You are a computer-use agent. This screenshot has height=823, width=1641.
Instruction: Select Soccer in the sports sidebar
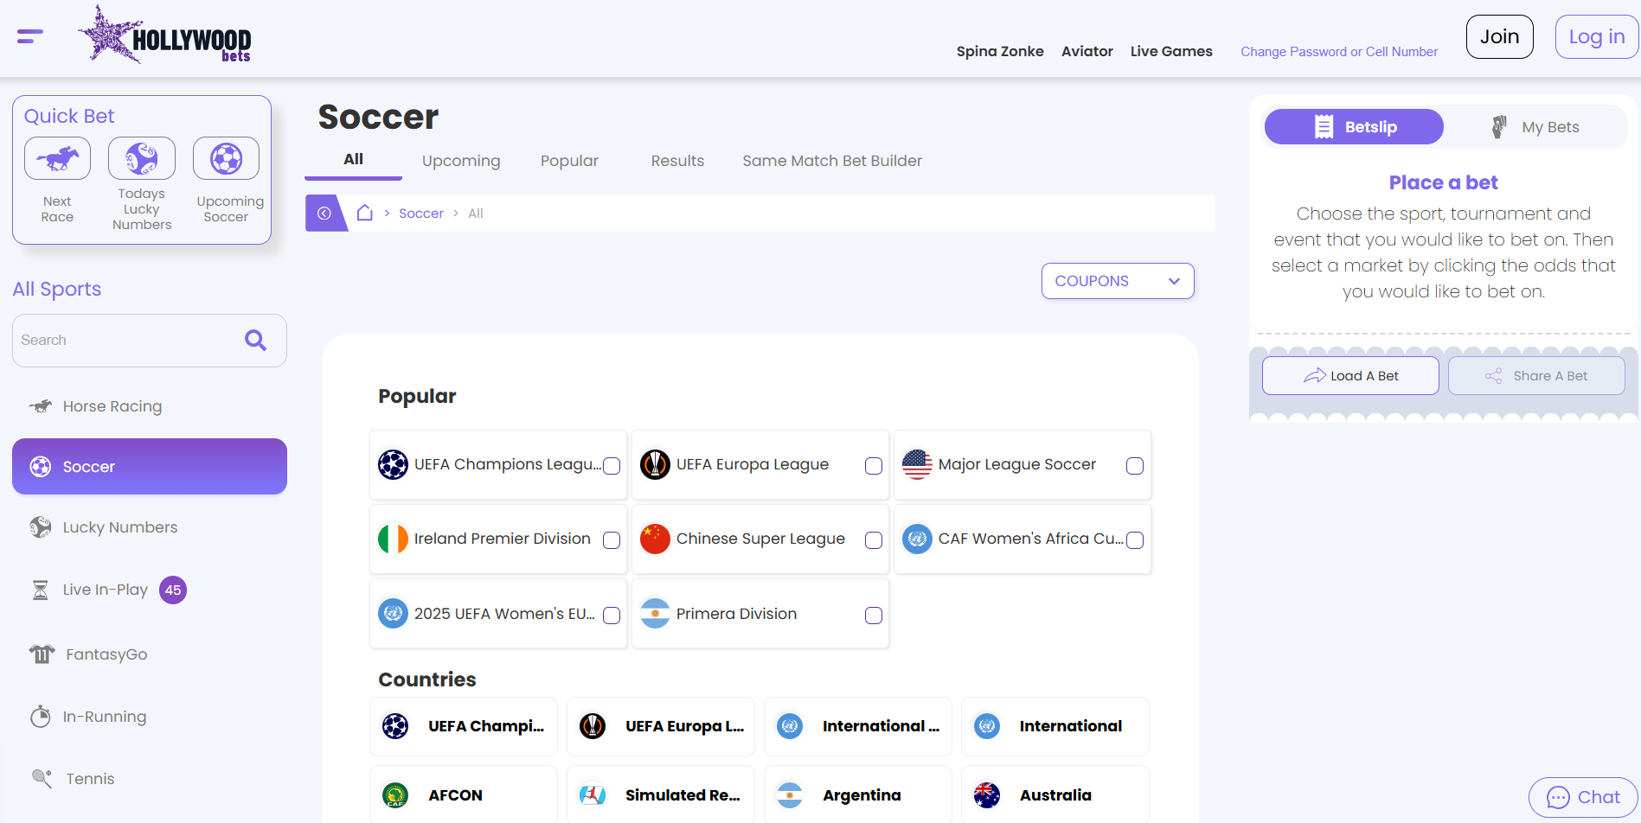[150, 467]
